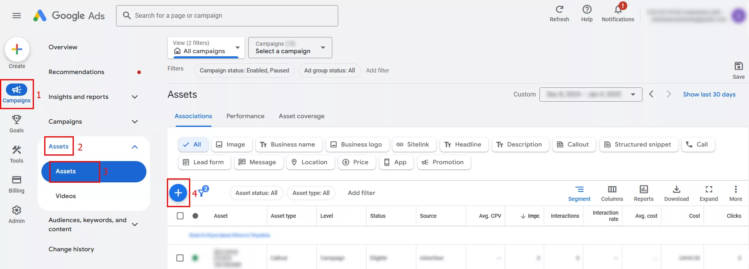The image size is (749, 269).
Task: Switch to the Asset coverage tab
Action: tap(301, 116)
